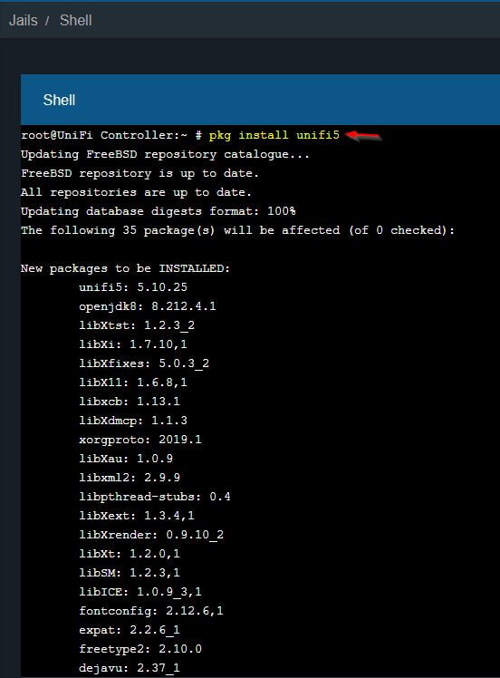Viewport: 500px width, 678px height.
Task: Click the FreeBSD repository is up to date line
Action: point(139,173)
